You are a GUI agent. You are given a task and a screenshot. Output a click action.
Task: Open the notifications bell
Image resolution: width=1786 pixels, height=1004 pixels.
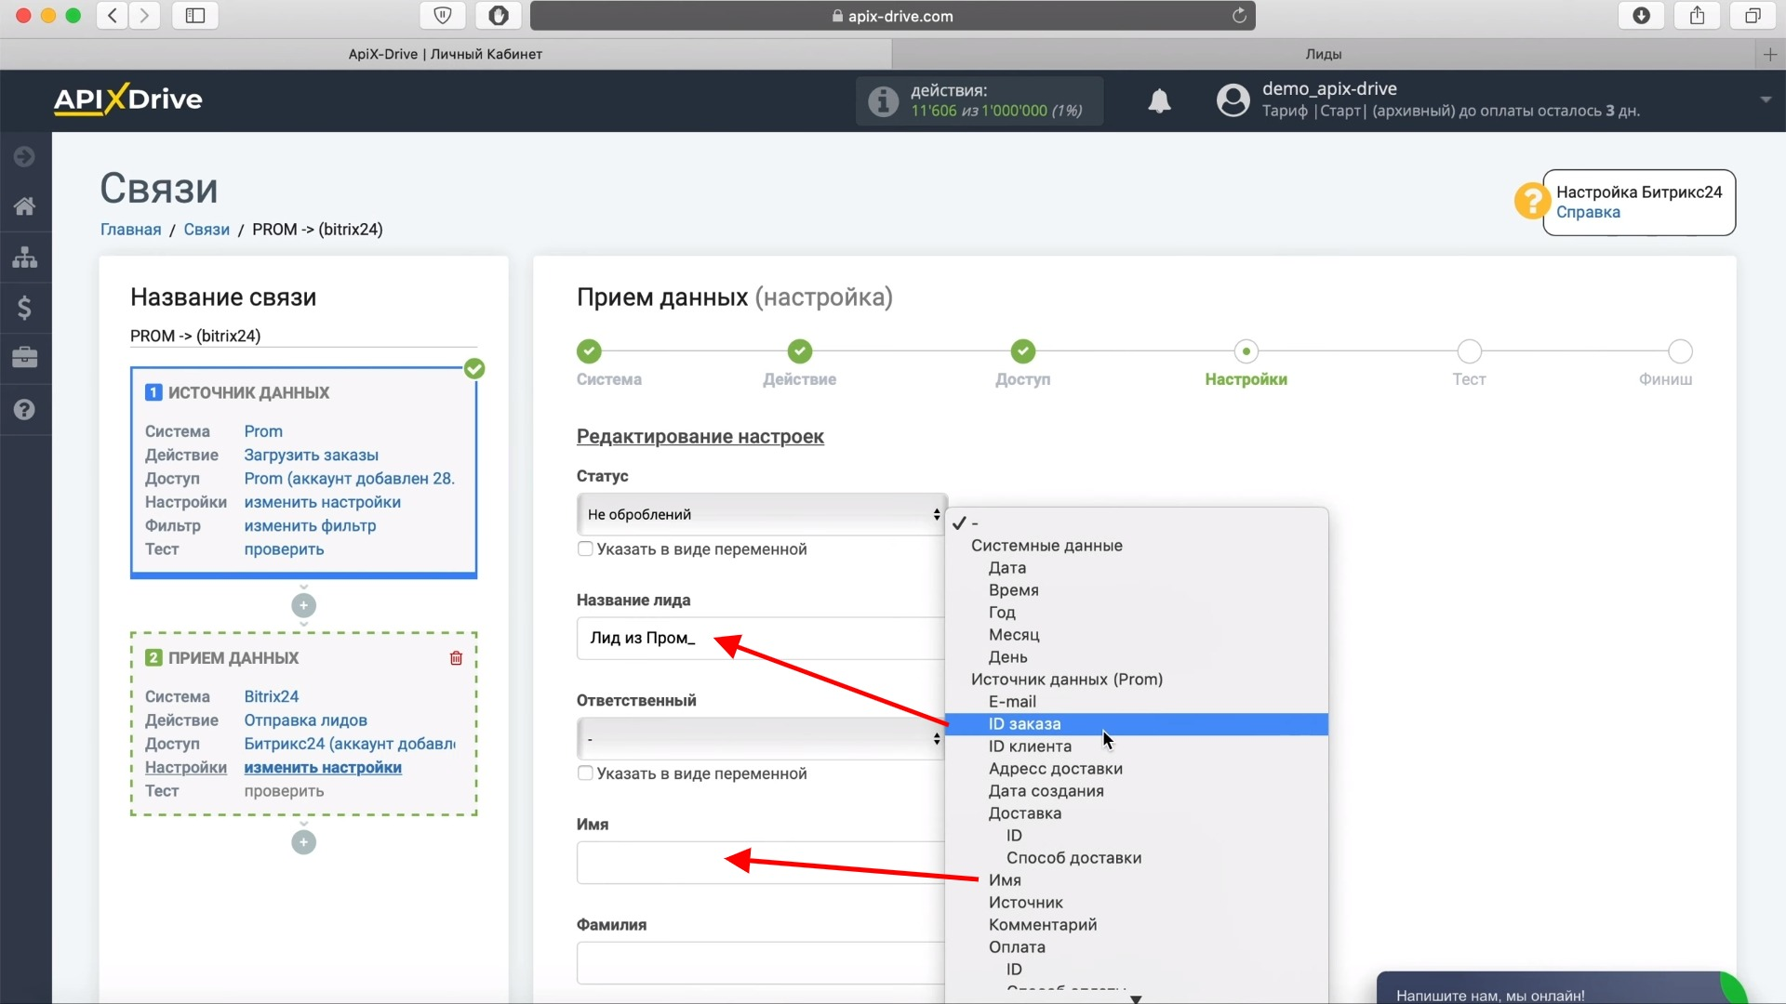click(1159, 101)
